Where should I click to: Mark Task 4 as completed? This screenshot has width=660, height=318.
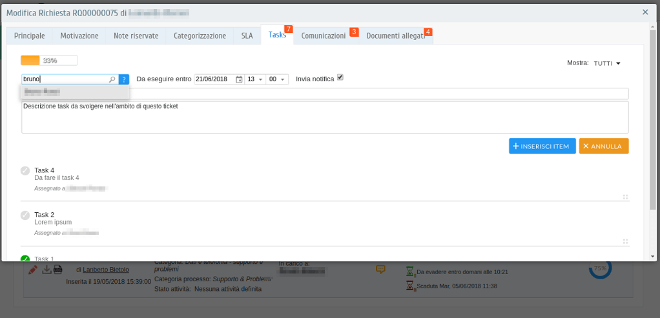[x=25, y=171]
